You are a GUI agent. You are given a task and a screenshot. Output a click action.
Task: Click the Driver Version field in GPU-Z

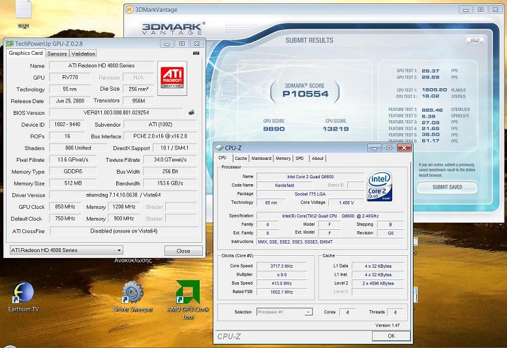pos(123,195)
